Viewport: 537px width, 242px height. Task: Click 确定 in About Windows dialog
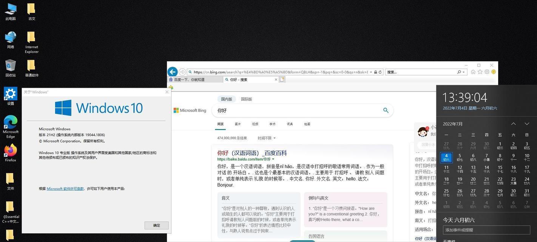coord(156,225)
